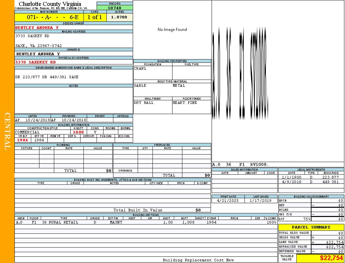Select the METAL roof material value
This screenshot has width=345, height=263.
[x=179, y=85]
